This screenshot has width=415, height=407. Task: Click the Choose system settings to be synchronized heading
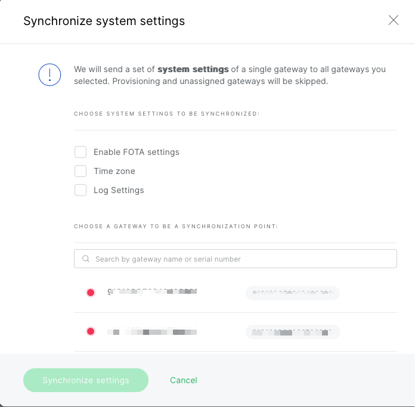click(x=167, y=114)
